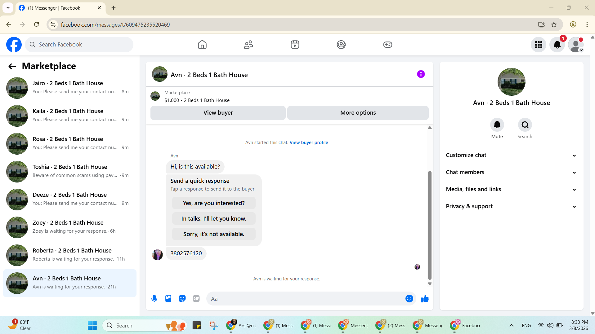This screenshot has height=334, width=595.
Task: Open a new browser tab
Action: (114, 8)
